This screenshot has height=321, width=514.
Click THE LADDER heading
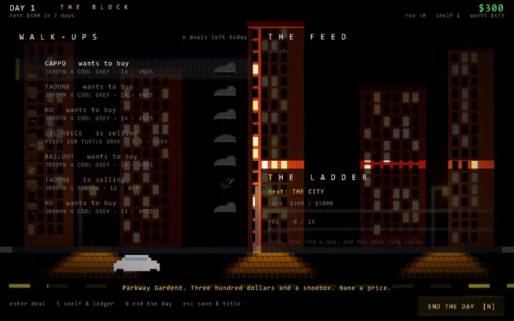click(318, 177)
